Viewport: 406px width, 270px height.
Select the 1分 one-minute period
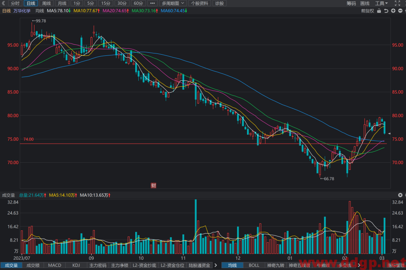(x=77, y=3)
